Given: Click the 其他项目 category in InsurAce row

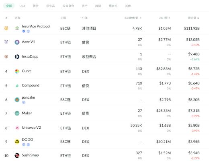Looking at the screenshot, I should [x=89, y=28].
